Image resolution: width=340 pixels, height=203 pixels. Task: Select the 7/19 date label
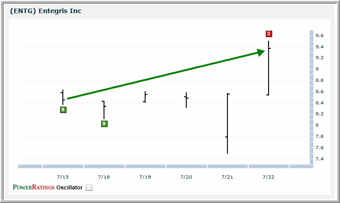145,177
